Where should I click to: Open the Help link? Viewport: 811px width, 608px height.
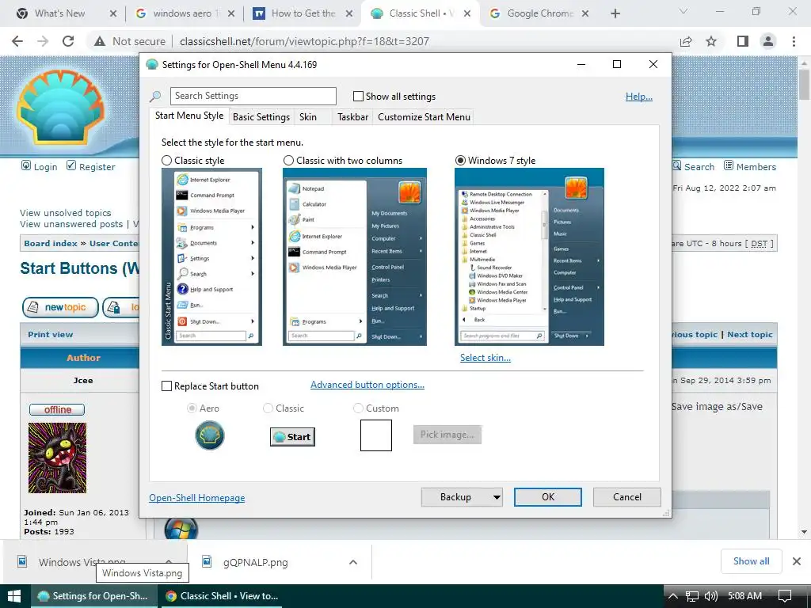tap(639, 97)
